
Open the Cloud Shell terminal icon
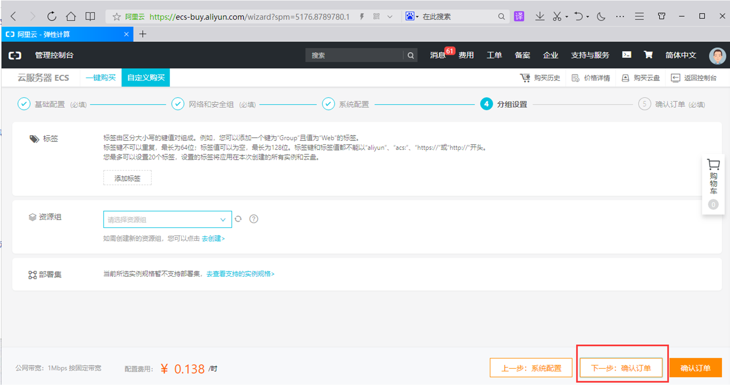[x=627, y=55]
